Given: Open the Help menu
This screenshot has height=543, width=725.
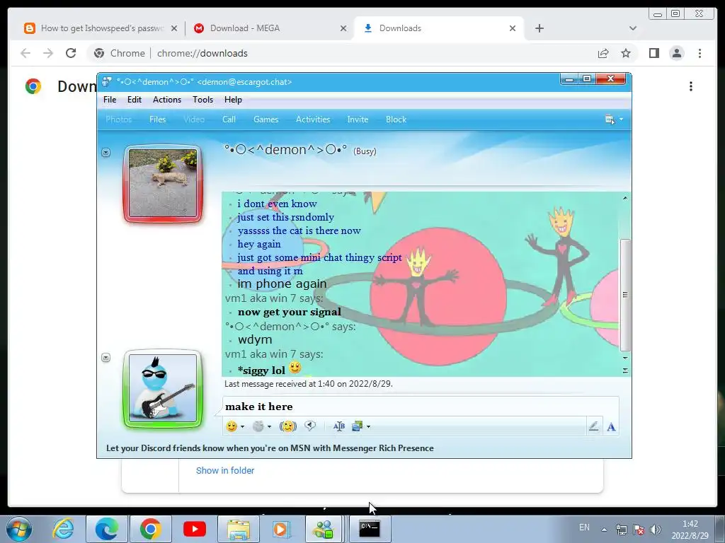Looking at the screenshot, I should (x=233, y=100).
